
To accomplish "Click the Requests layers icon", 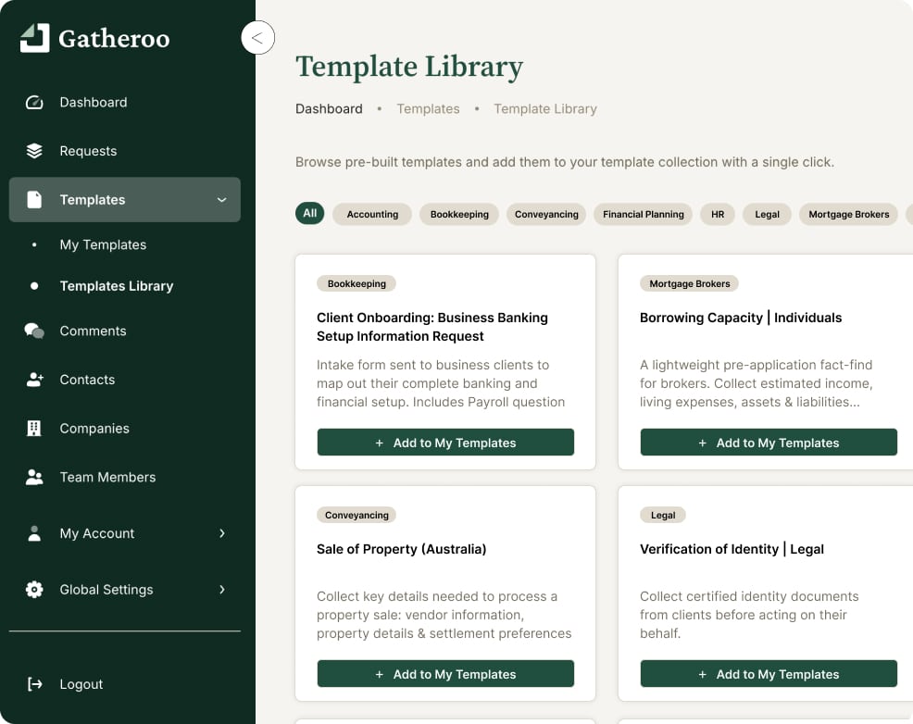I will click(34, 151).
